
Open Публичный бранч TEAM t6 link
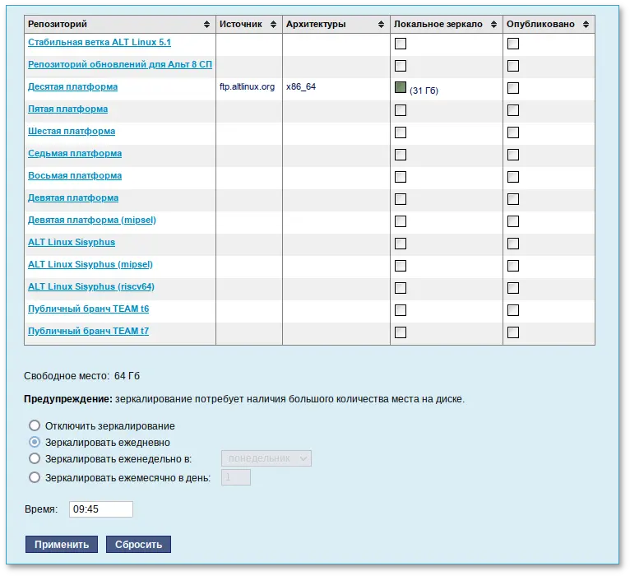[88, 309]
